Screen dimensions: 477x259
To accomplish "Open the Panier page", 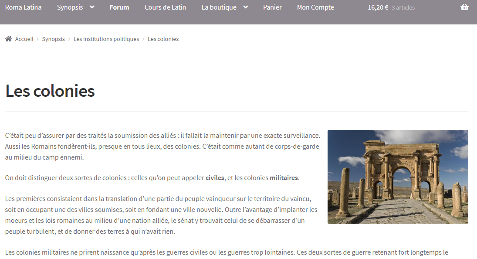I will point(272,7).
